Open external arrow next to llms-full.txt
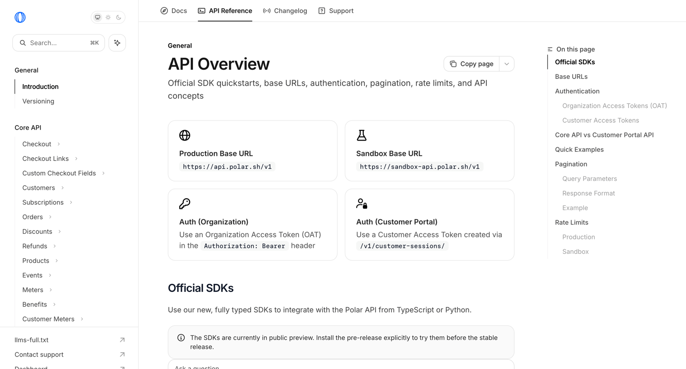The height and width of the screenshot is (369, 686). coord(122,340)
